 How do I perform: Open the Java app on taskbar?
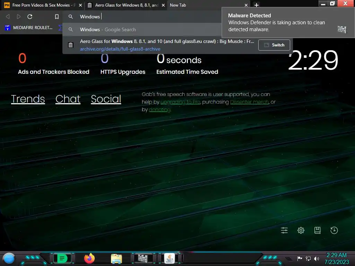170,258
